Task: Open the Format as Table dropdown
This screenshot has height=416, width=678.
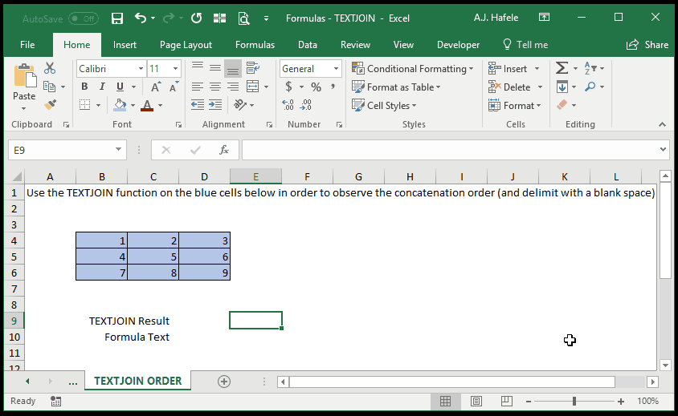Action: (396, 87)
